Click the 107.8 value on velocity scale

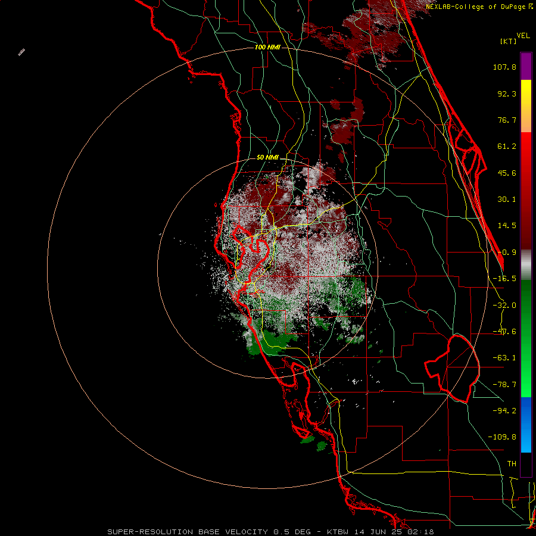[x=504, y=67]
